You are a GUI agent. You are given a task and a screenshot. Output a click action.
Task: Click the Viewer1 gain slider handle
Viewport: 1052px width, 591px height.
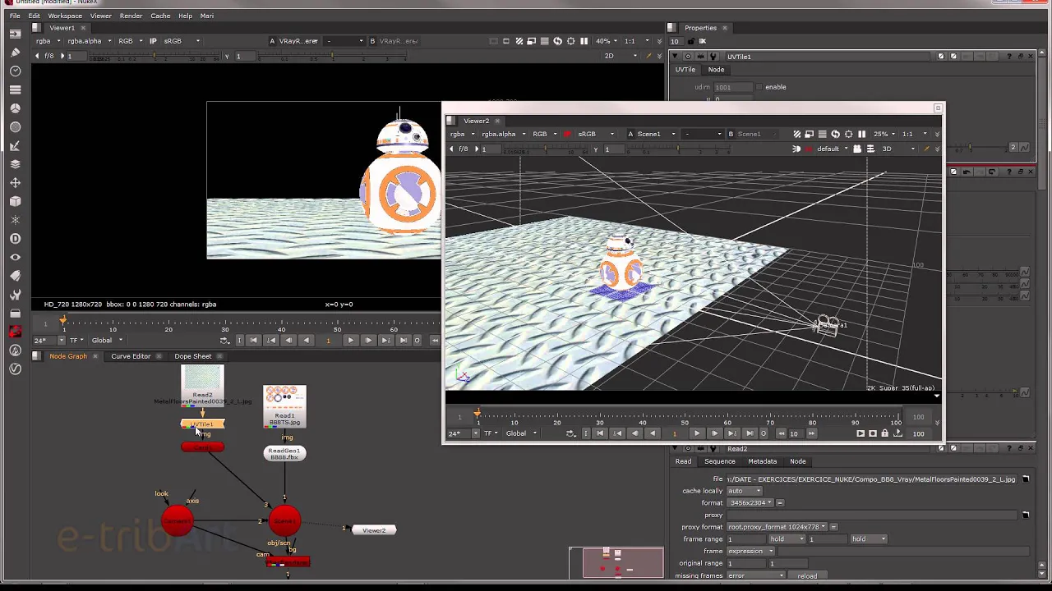(x=155, y=56)
